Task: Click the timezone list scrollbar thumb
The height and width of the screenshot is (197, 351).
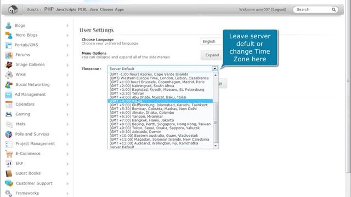Action: [x=216, y=123]
